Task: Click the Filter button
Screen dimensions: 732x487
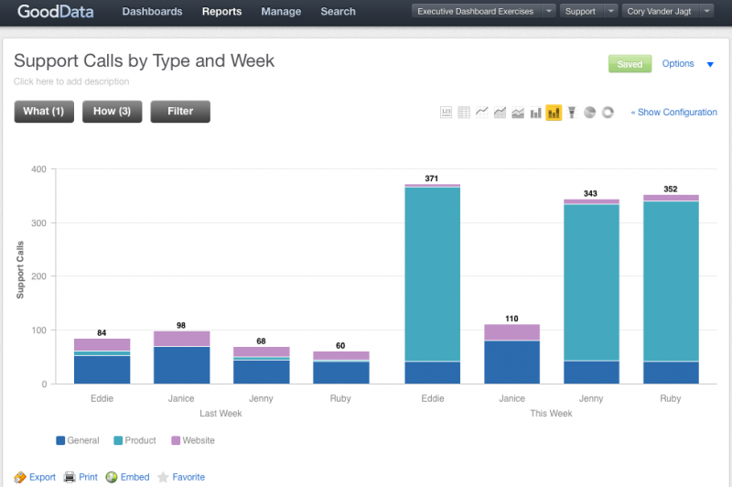Action: tap(180, 111)
